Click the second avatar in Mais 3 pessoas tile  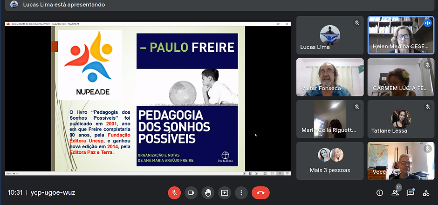tap(336, 155)
